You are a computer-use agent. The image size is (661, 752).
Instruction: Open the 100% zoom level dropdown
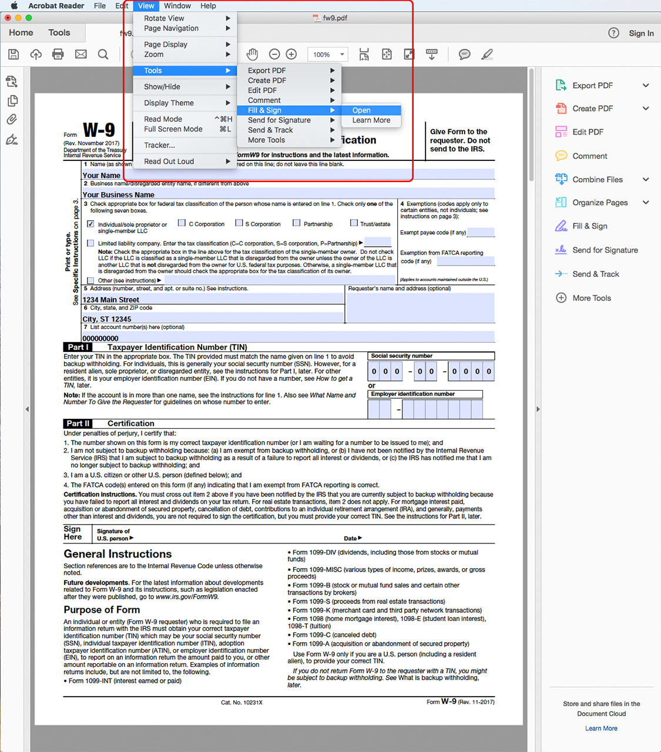[x=328, y=55]
